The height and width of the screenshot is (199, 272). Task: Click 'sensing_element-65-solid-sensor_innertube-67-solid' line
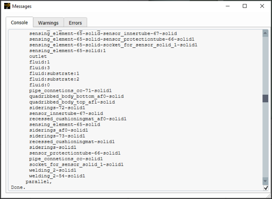103,34
